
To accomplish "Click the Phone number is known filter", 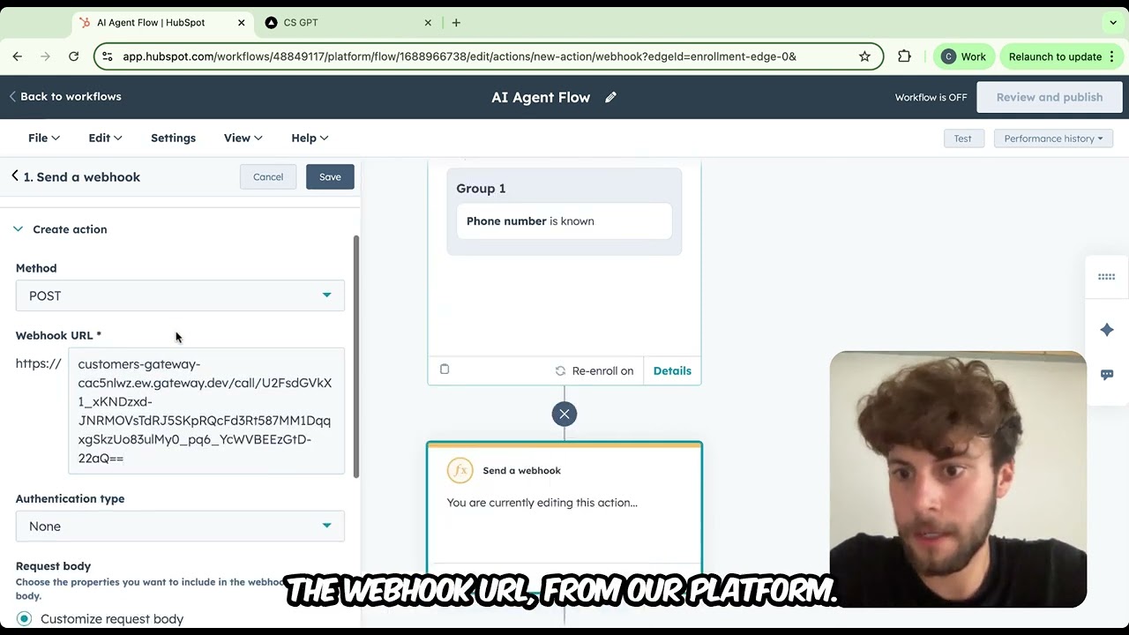I will 564,221.
